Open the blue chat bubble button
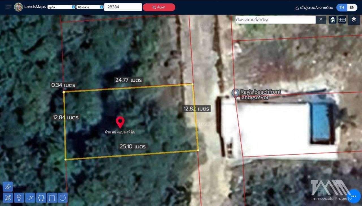362x206 pixels. tap(354, 196)
